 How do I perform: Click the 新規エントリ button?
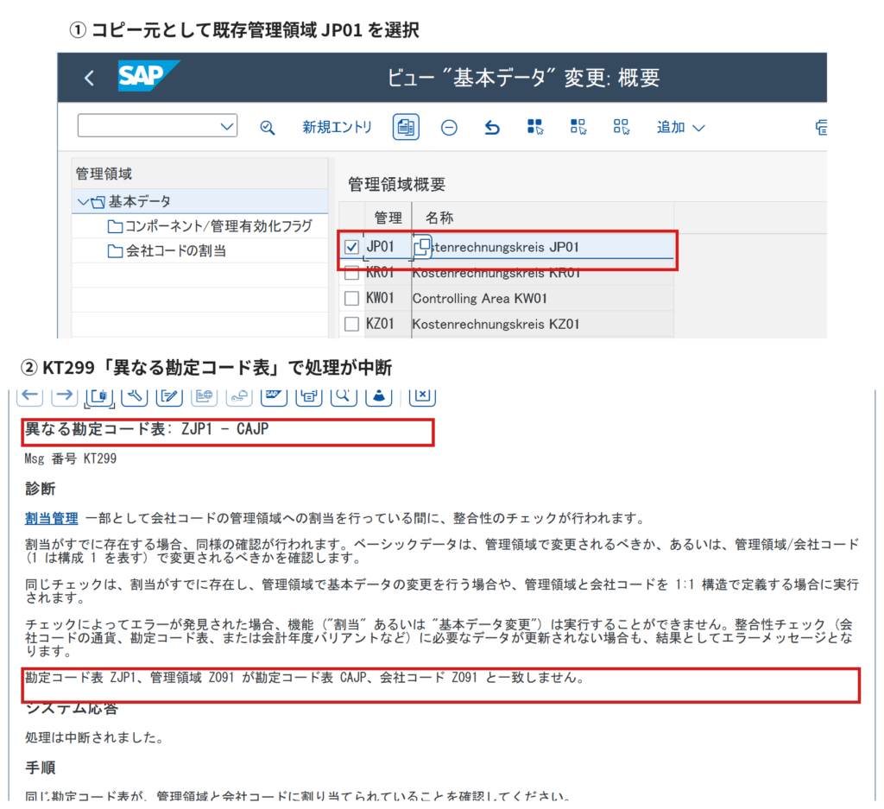[x=337, y=128]
